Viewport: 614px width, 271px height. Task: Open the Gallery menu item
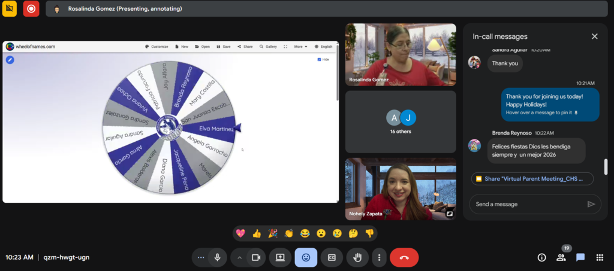click(268, 47)
